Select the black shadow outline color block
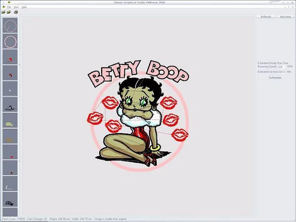Viewport: 296px width, 222px height. coord(10,105)
